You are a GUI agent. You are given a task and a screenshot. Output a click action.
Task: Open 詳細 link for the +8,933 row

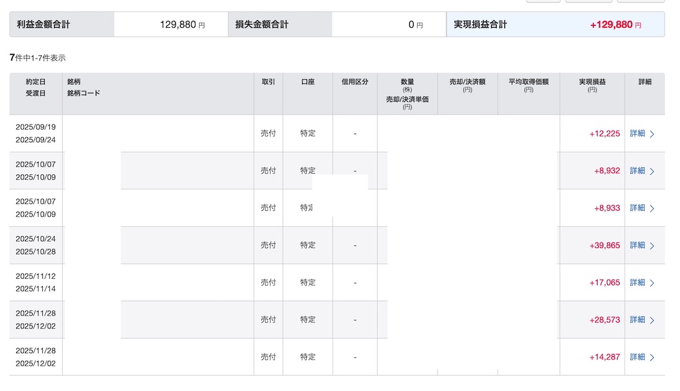[638, 208]
